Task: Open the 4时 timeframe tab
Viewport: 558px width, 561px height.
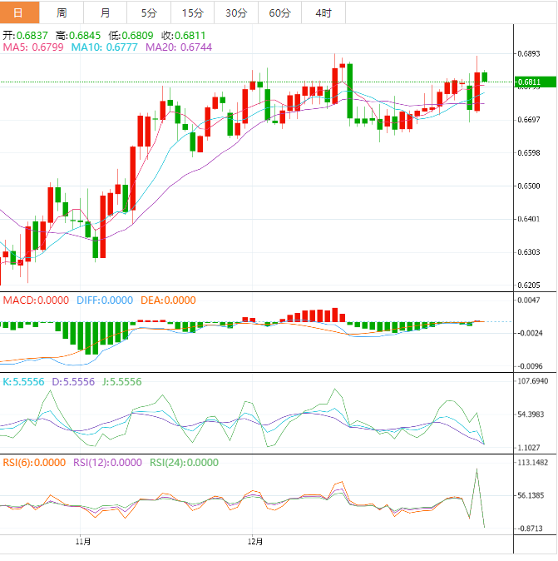Action: [323, 12]
